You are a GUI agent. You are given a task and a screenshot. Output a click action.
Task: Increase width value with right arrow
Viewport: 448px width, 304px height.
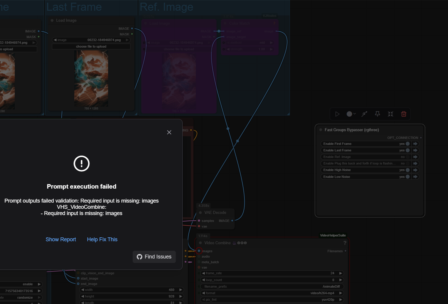pyautogui.click(x=181, y=290)
